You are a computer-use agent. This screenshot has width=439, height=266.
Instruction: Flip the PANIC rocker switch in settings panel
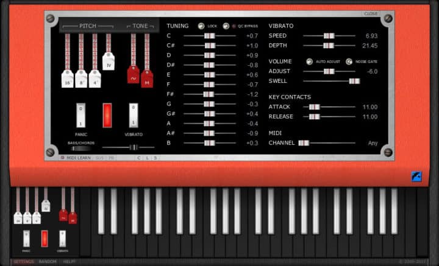(x=81, y=115)
